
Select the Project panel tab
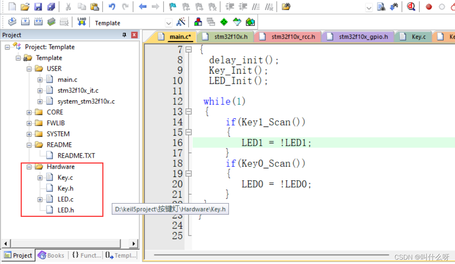pos(18,255)
